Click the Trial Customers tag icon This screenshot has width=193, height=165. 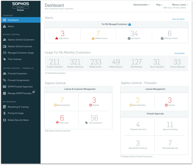(86, 123)
